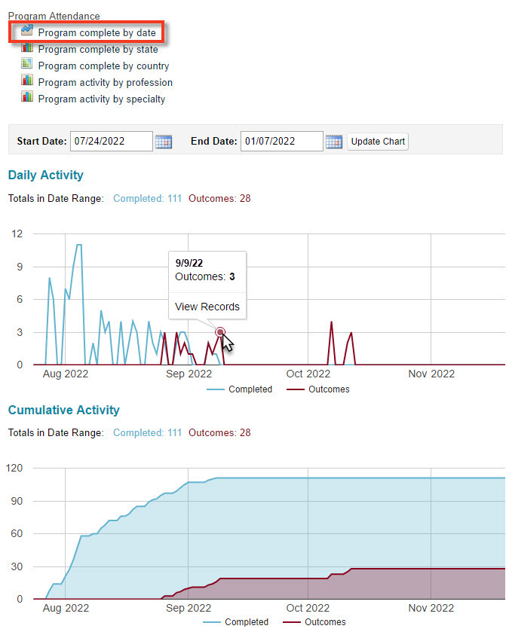
Task: Open Program activity by profession report
Action: (x=106, y=83)
